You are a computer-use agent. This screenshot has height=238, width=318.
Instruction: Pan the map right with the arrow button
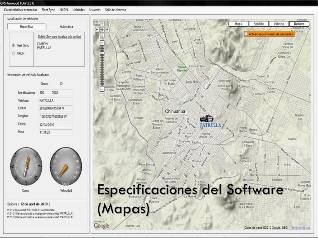click(107, 29)
